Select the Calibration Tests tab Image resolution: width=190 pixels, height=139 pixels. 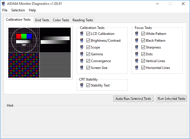[x=18, y=20]
